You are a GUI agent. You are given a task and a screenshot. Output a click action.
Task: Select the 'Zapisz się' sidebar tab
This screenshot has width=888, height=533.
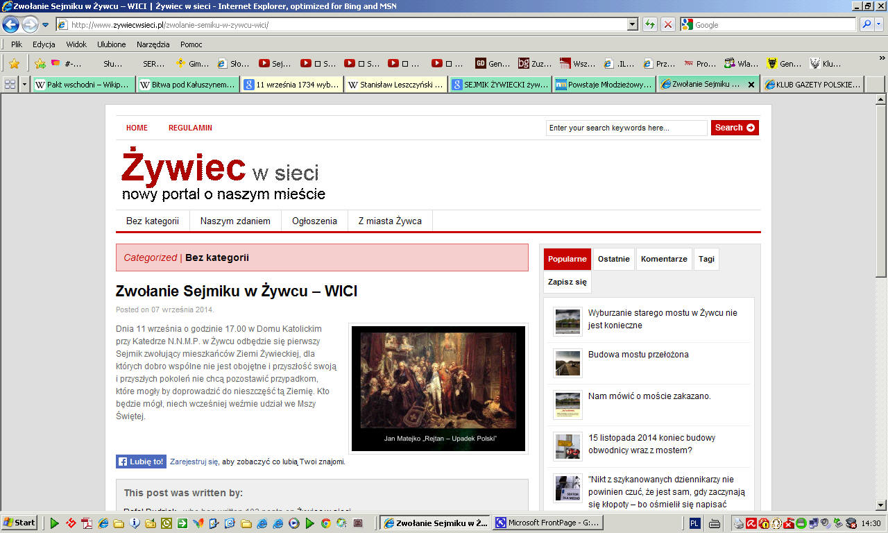pos(567,282)
